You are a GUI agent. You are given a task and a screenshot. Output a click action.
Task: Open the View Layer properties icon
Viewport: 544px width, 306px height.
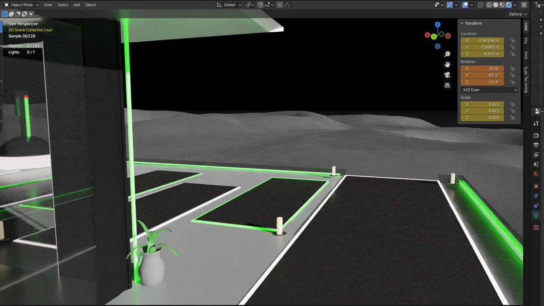[x=536, y=155]
